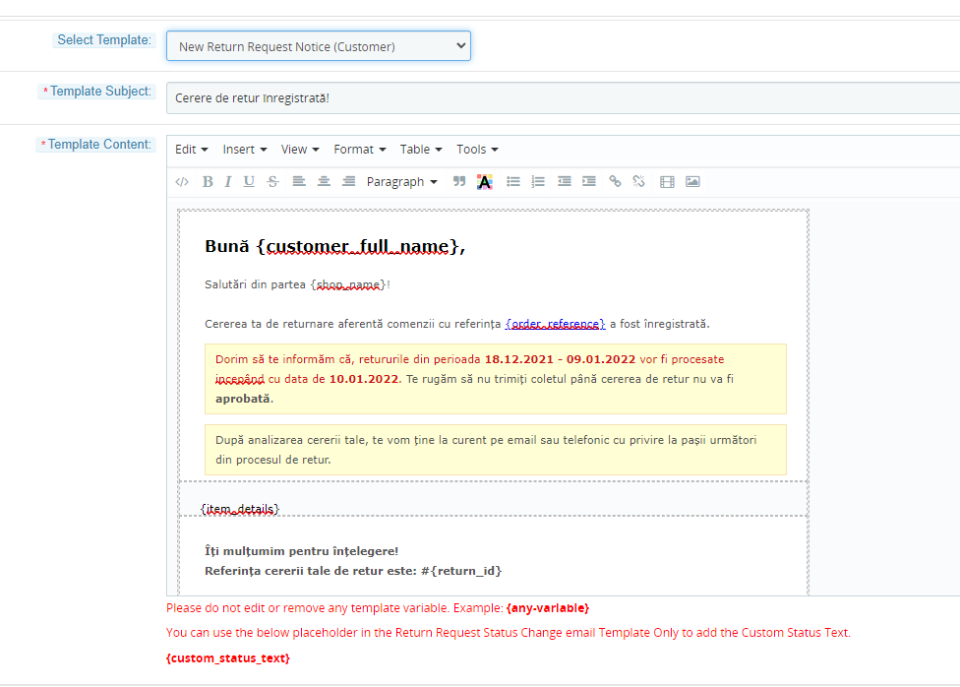Open the Format menu
Image resolution: width=960 pixels, height=687 pixels.
360,150
